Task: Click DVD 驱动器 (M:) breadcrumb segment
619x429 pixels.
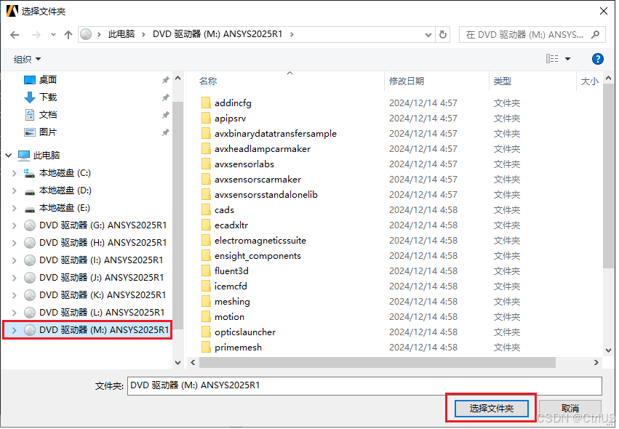Action: point(217,34)
